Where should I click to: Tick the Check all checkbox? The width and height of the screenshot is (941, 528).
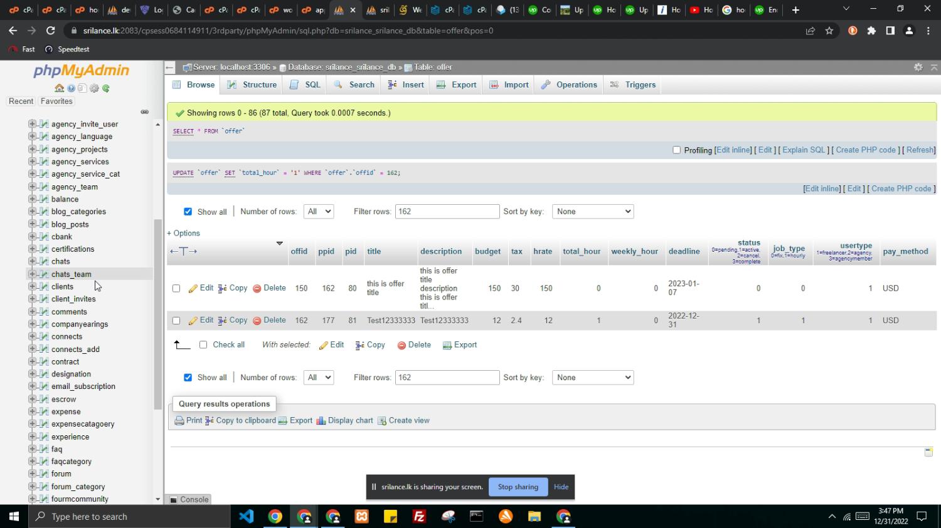[203, 345]
